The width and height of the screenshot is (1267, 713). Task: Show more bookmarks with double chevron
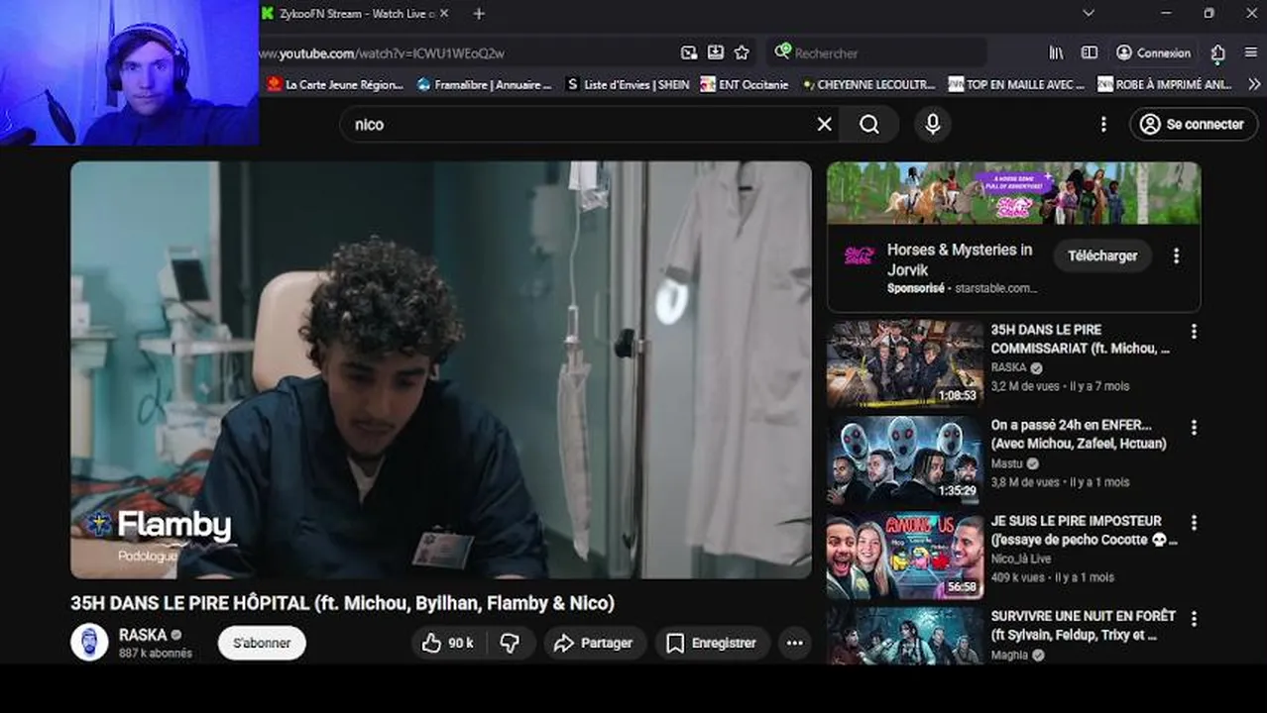(1253, 85)
